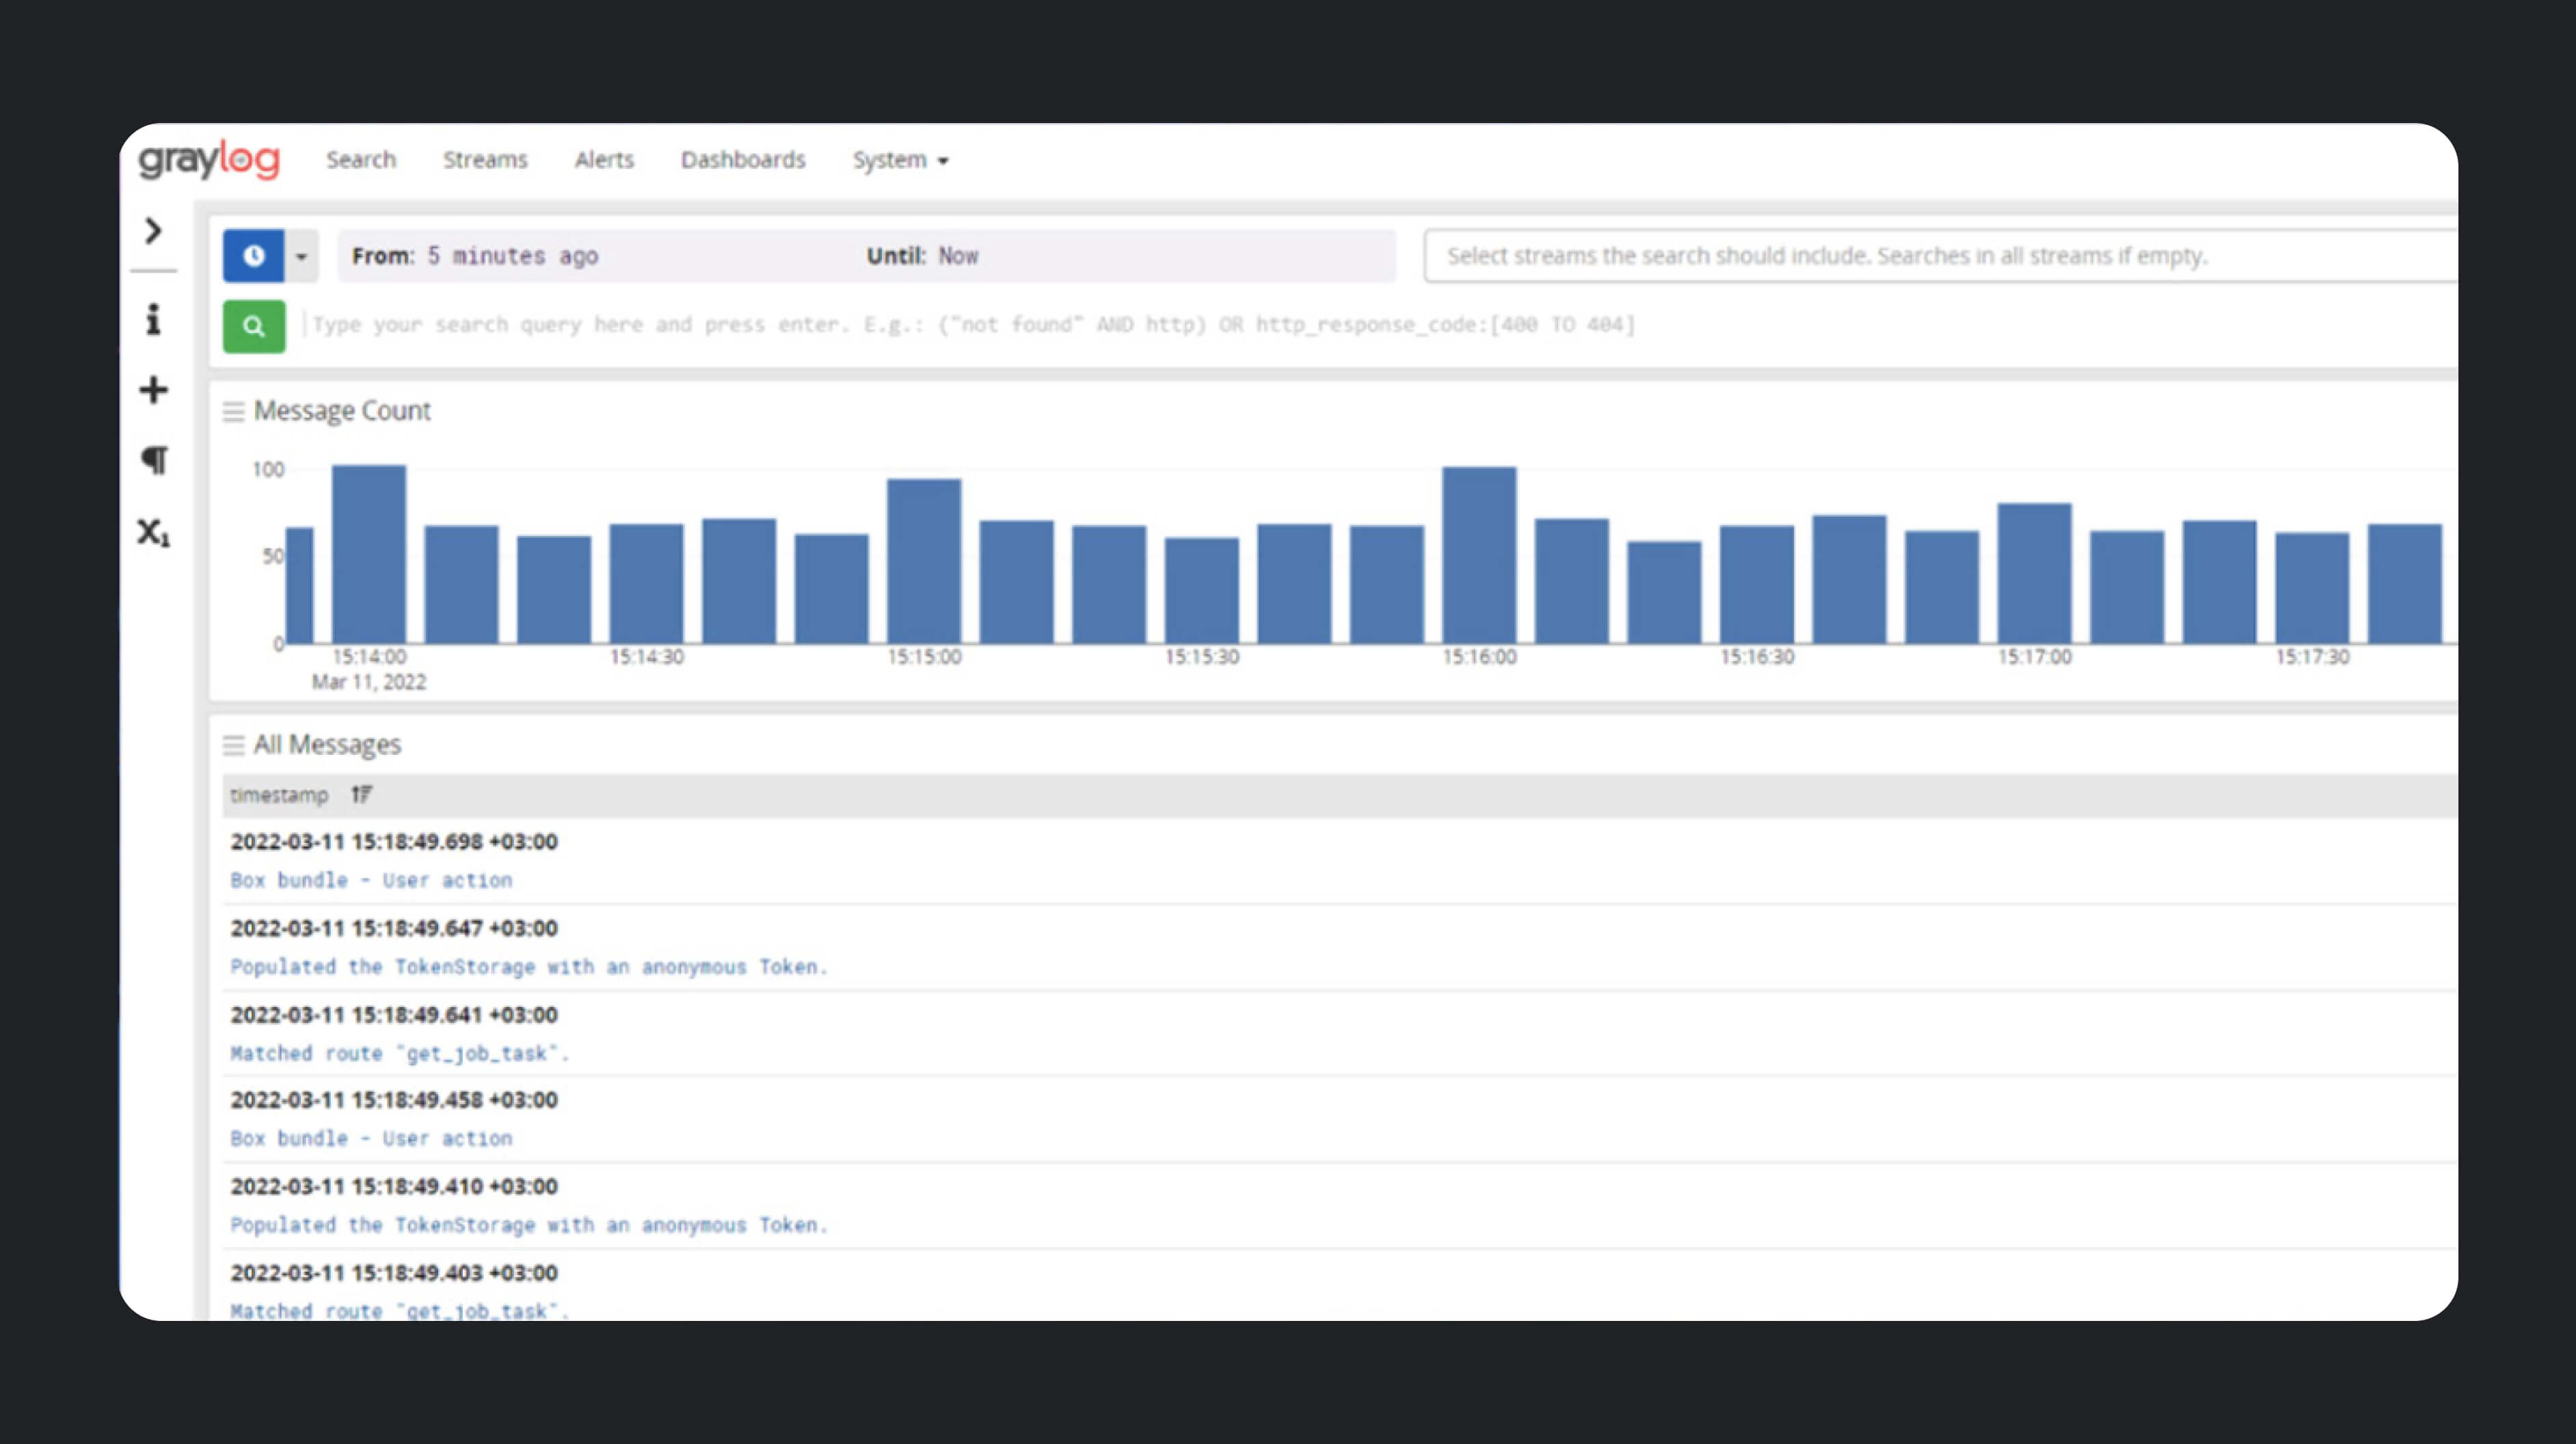Click the paragraph pilcrow sidebar icon
This screenshot has height=1444, width=2576.
pos(154,460)
